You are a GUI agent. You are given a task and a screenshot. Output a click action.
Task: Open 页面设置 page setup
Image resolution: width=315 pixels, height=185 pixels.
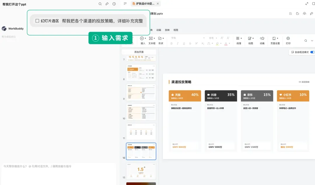click(274, 38)
